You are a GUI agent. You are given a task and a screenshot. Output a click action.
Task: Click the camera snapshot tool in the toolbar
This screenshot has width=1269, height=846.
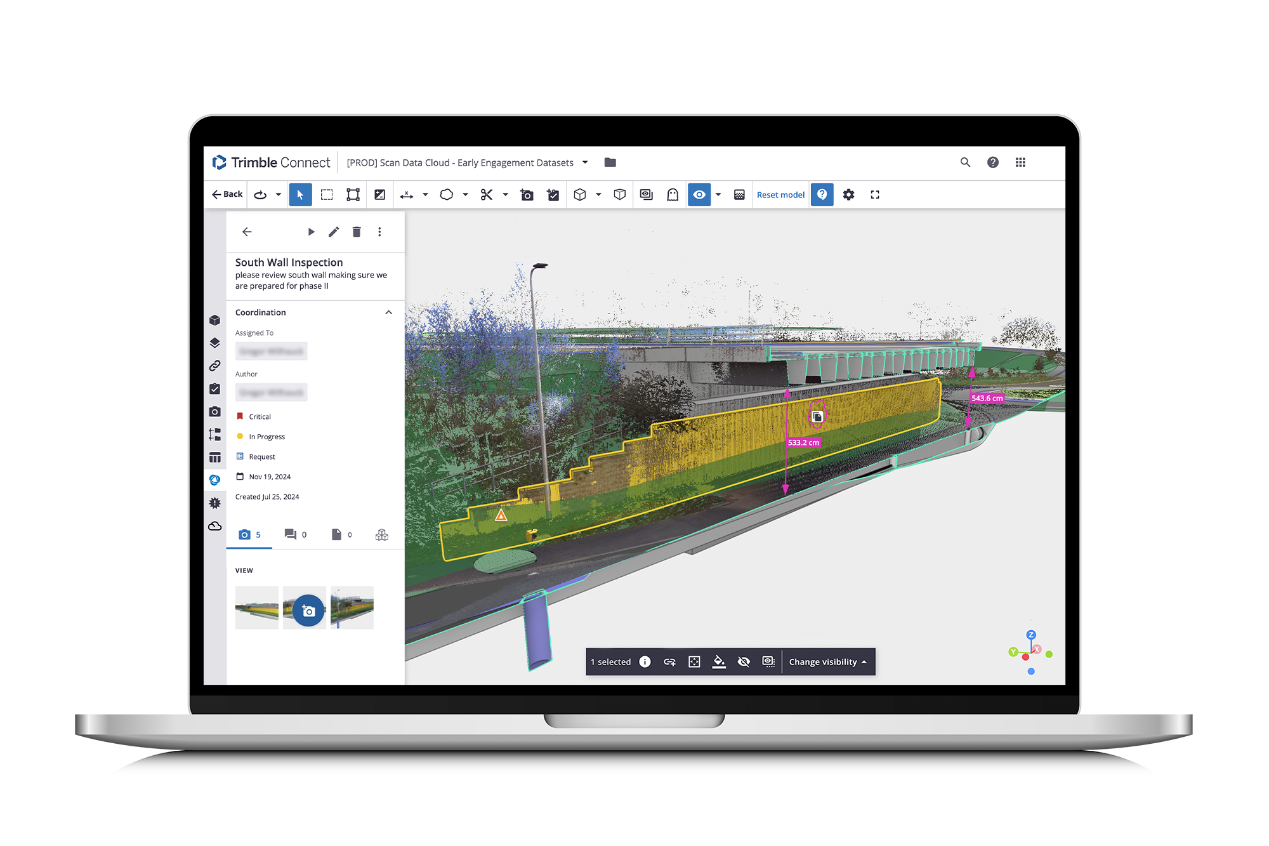[527, 195]
